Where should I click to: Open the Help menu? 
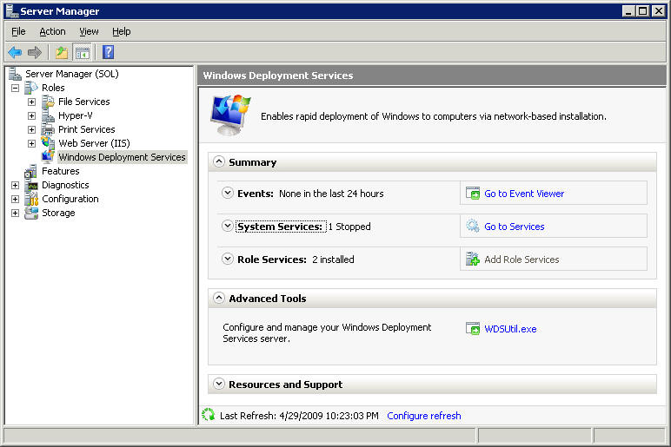121,31
